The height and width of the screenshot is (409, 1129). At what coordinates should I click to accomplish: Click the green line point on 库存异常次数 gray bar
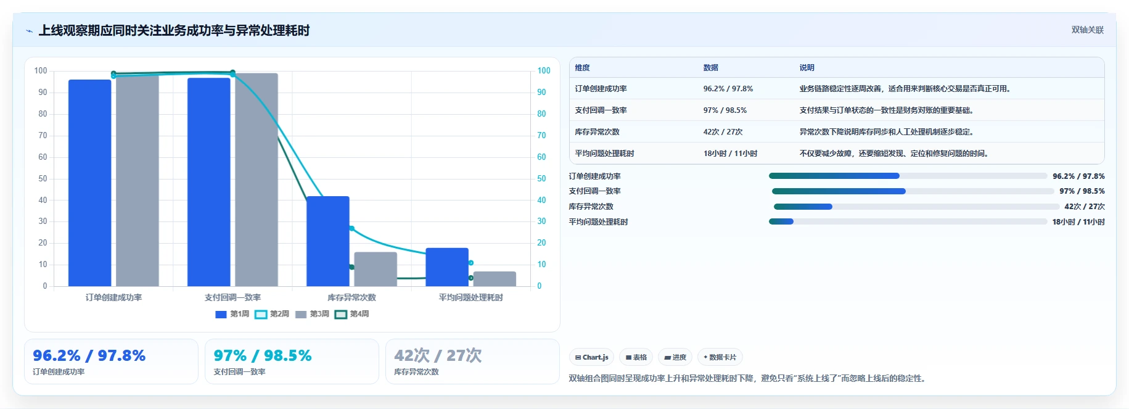tap(351, 267)
